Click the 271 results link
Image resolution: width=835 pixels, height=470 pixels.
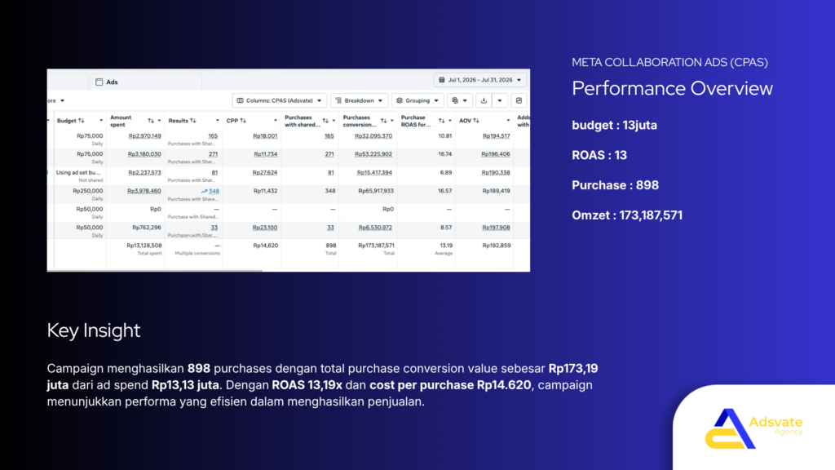213,154
